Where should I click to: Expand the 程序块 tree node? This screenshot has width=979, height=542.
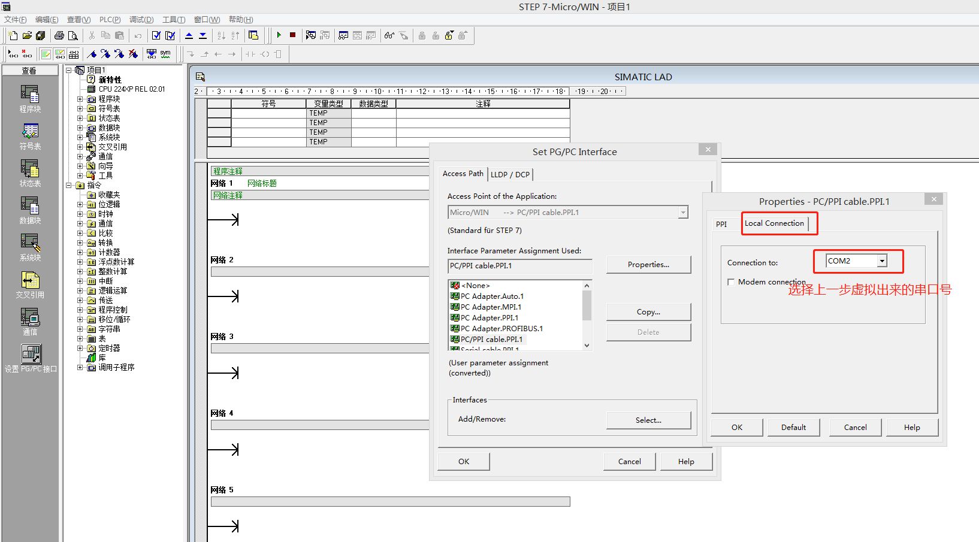tap(80, 99)
